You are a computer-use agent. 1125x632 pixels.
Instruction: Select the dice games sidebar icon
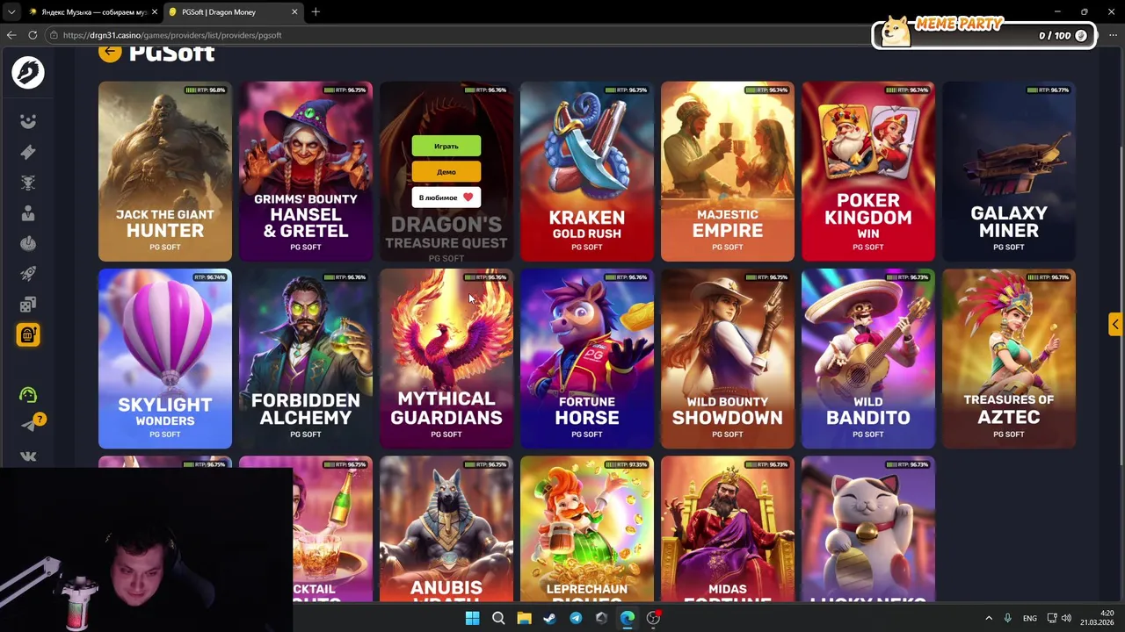pyautogui.click(x=28, y=305)
